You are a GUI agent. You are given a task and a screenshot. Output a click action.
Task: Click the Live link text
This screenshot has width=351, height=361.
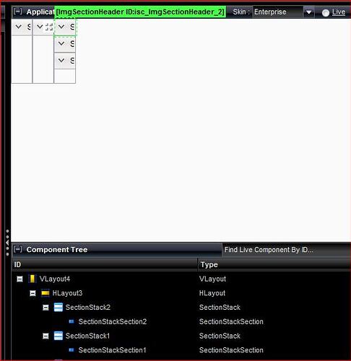click(x=339, y=12)
